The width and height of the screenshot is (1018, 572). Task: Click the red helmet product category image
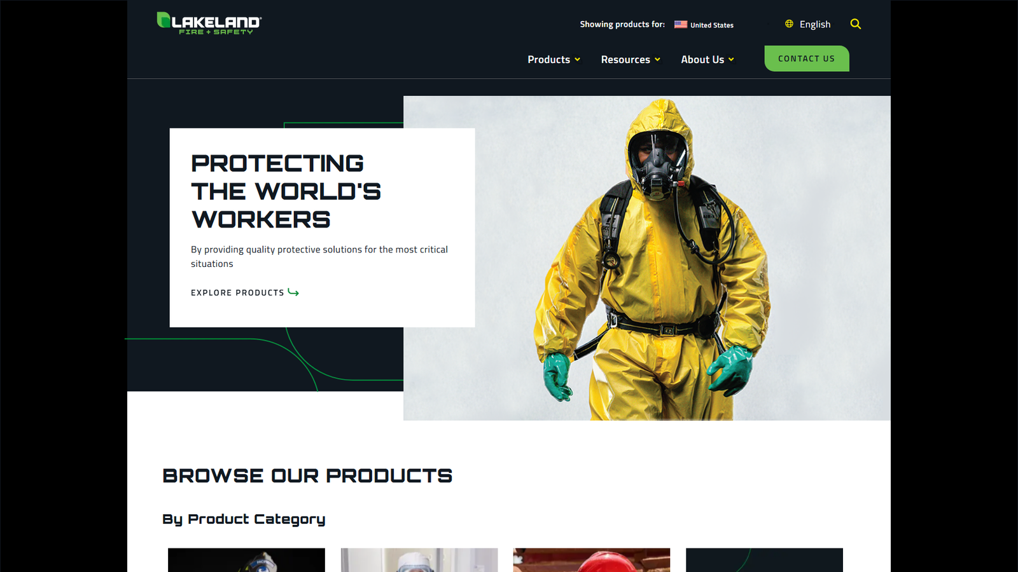point(591,560)
